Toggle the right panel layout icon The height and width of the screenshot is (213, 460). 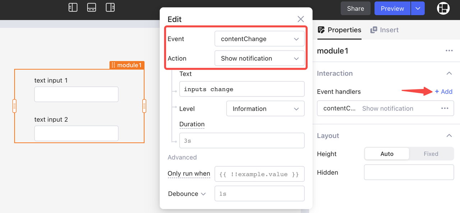[x=110, y=8]
